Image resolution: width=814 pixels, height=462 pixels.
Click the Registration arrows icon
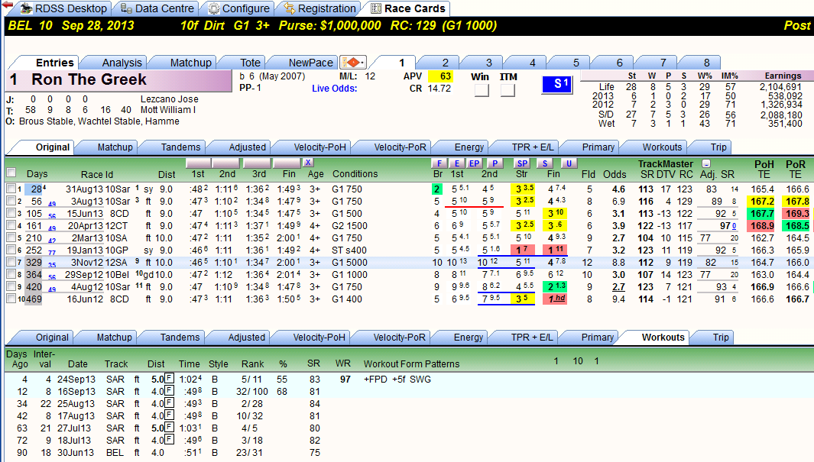click(289, 8)
